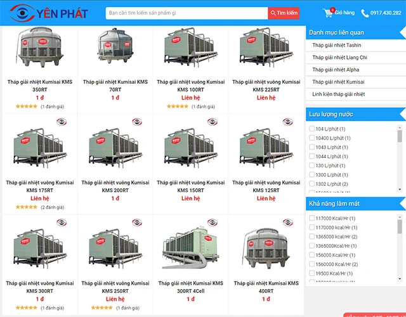This screenshot has height=317, width=406.
Task: Click the phone icon beside 0917.430.282
Action: click(x=365, y=13)
